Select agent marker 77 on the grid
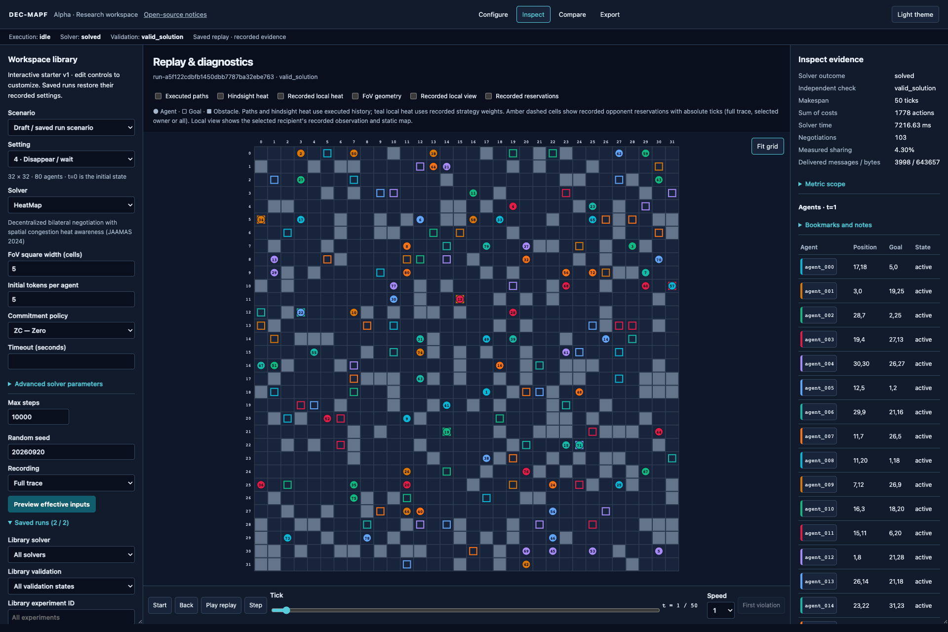Image resolution: width=948 pixels, height=632 pixels. point(394,286)
